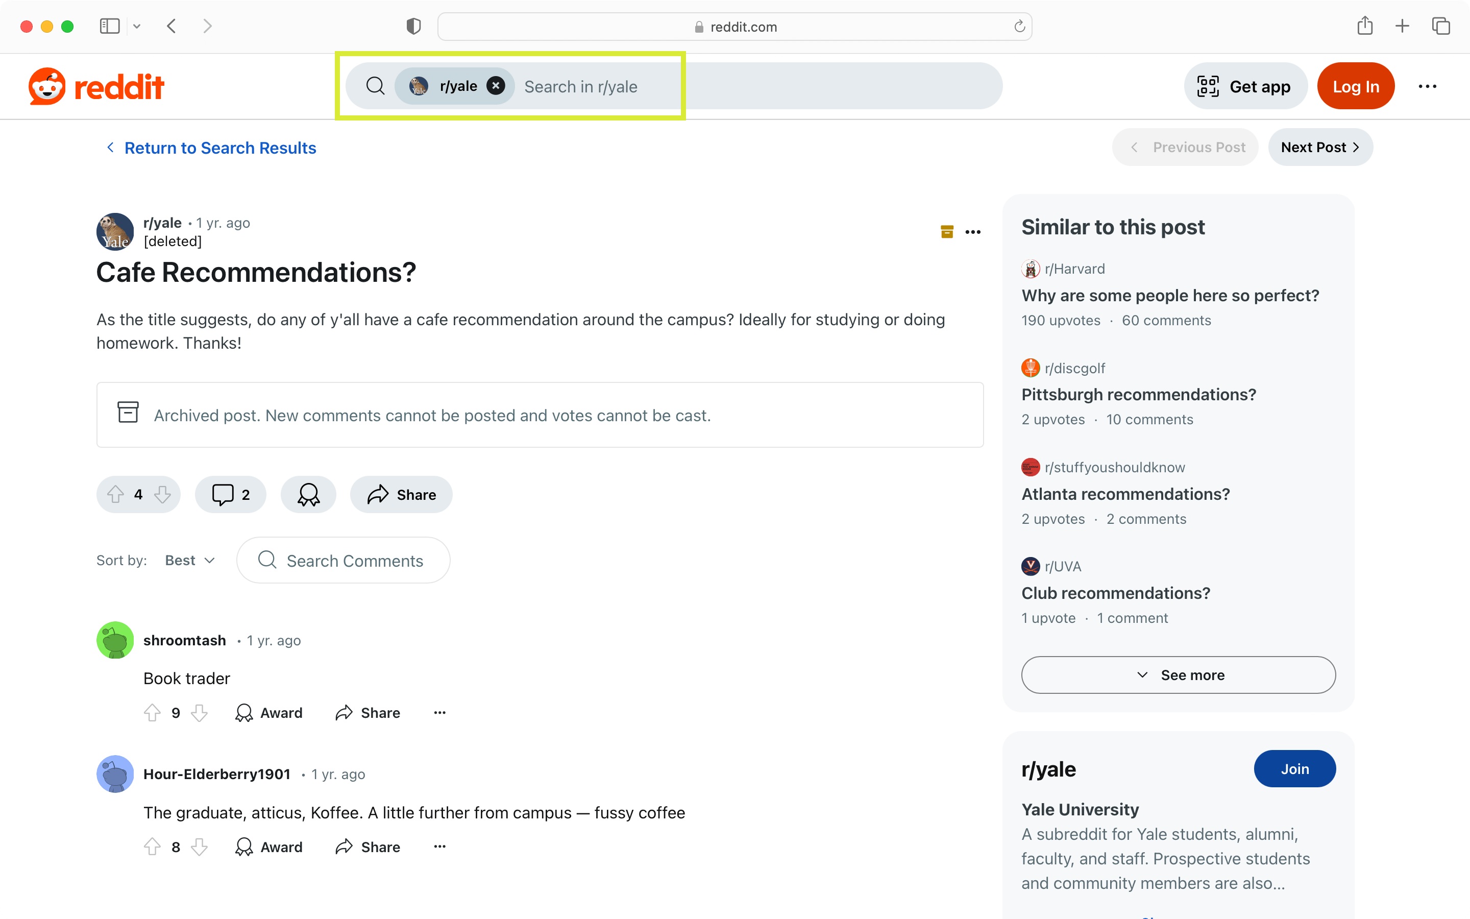Downvote shroomtash's Book trader comment
This screenshot has width=1470, height=919.
point(199,712)
